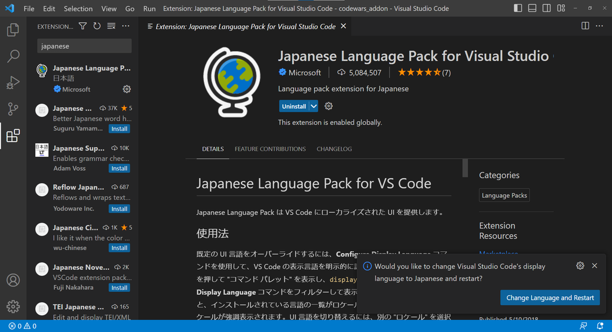Refresh the extensions list
612x332 pixels.
pos(97,26)
